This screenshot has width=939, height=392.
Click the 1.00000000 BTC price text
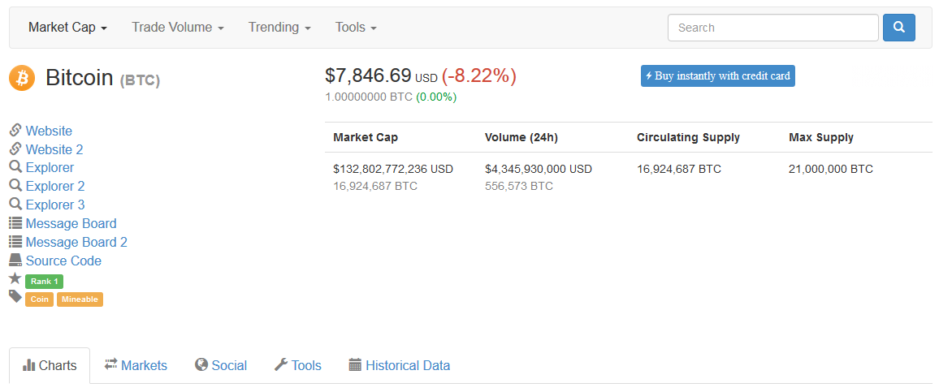coord(369,97)
